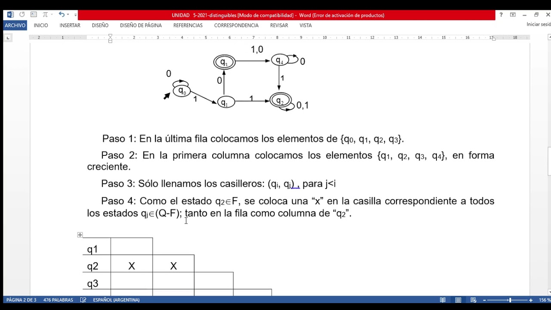Click the empty cell in q1 row
The image size is (551, 310).
coord(132,246)
